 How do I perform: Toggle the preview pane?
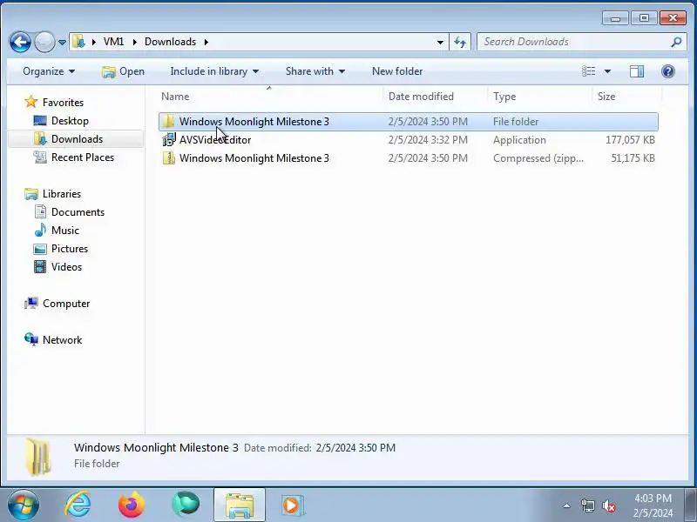click(x=637, y=71)
